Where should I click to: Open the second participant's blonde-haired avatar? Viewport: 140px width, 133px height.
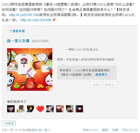click(x=21, y=109)
